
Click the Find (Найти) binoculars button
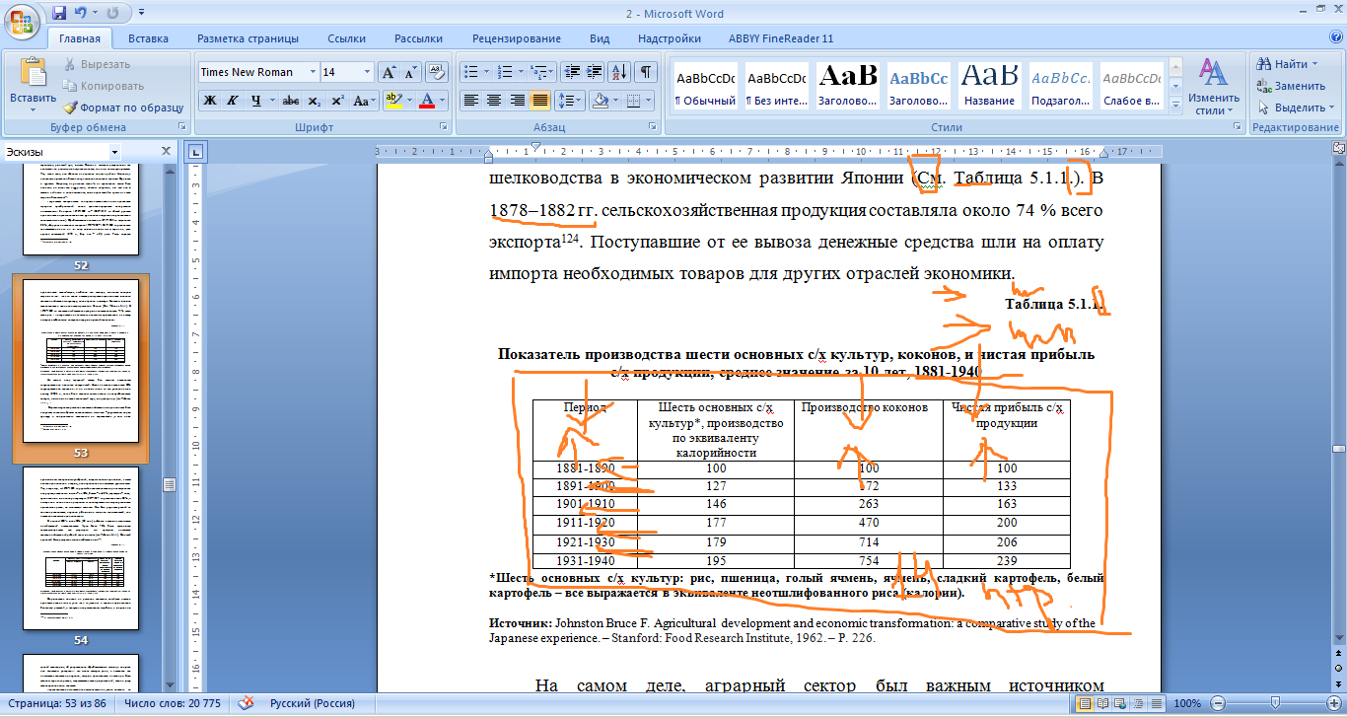(1287, 63)
